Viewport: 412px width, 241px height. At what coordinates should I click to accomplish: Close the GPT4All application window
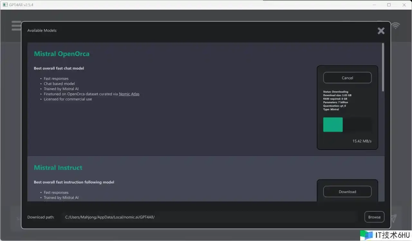click(404, 5)
